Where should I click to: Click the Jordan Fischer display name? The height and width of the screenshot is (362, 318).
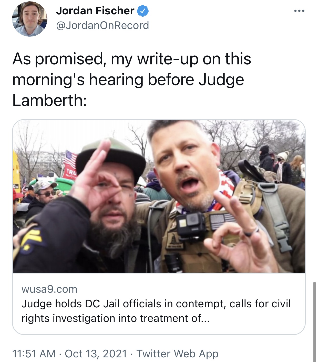(x=95, y=11)
